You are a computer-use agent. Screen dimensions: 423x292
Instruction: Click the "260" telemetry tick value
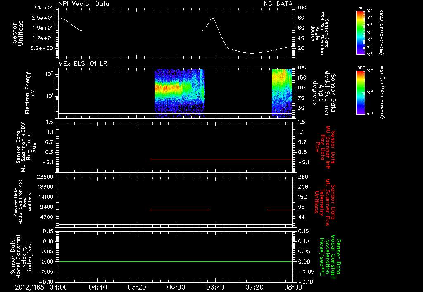click(302, 177)
